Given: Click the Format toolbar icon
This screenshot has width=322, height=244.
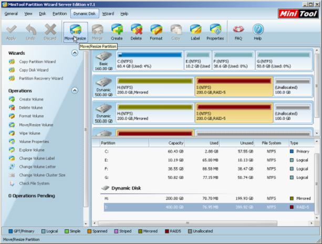Looking at the screenshot, I should pos(156,33).
